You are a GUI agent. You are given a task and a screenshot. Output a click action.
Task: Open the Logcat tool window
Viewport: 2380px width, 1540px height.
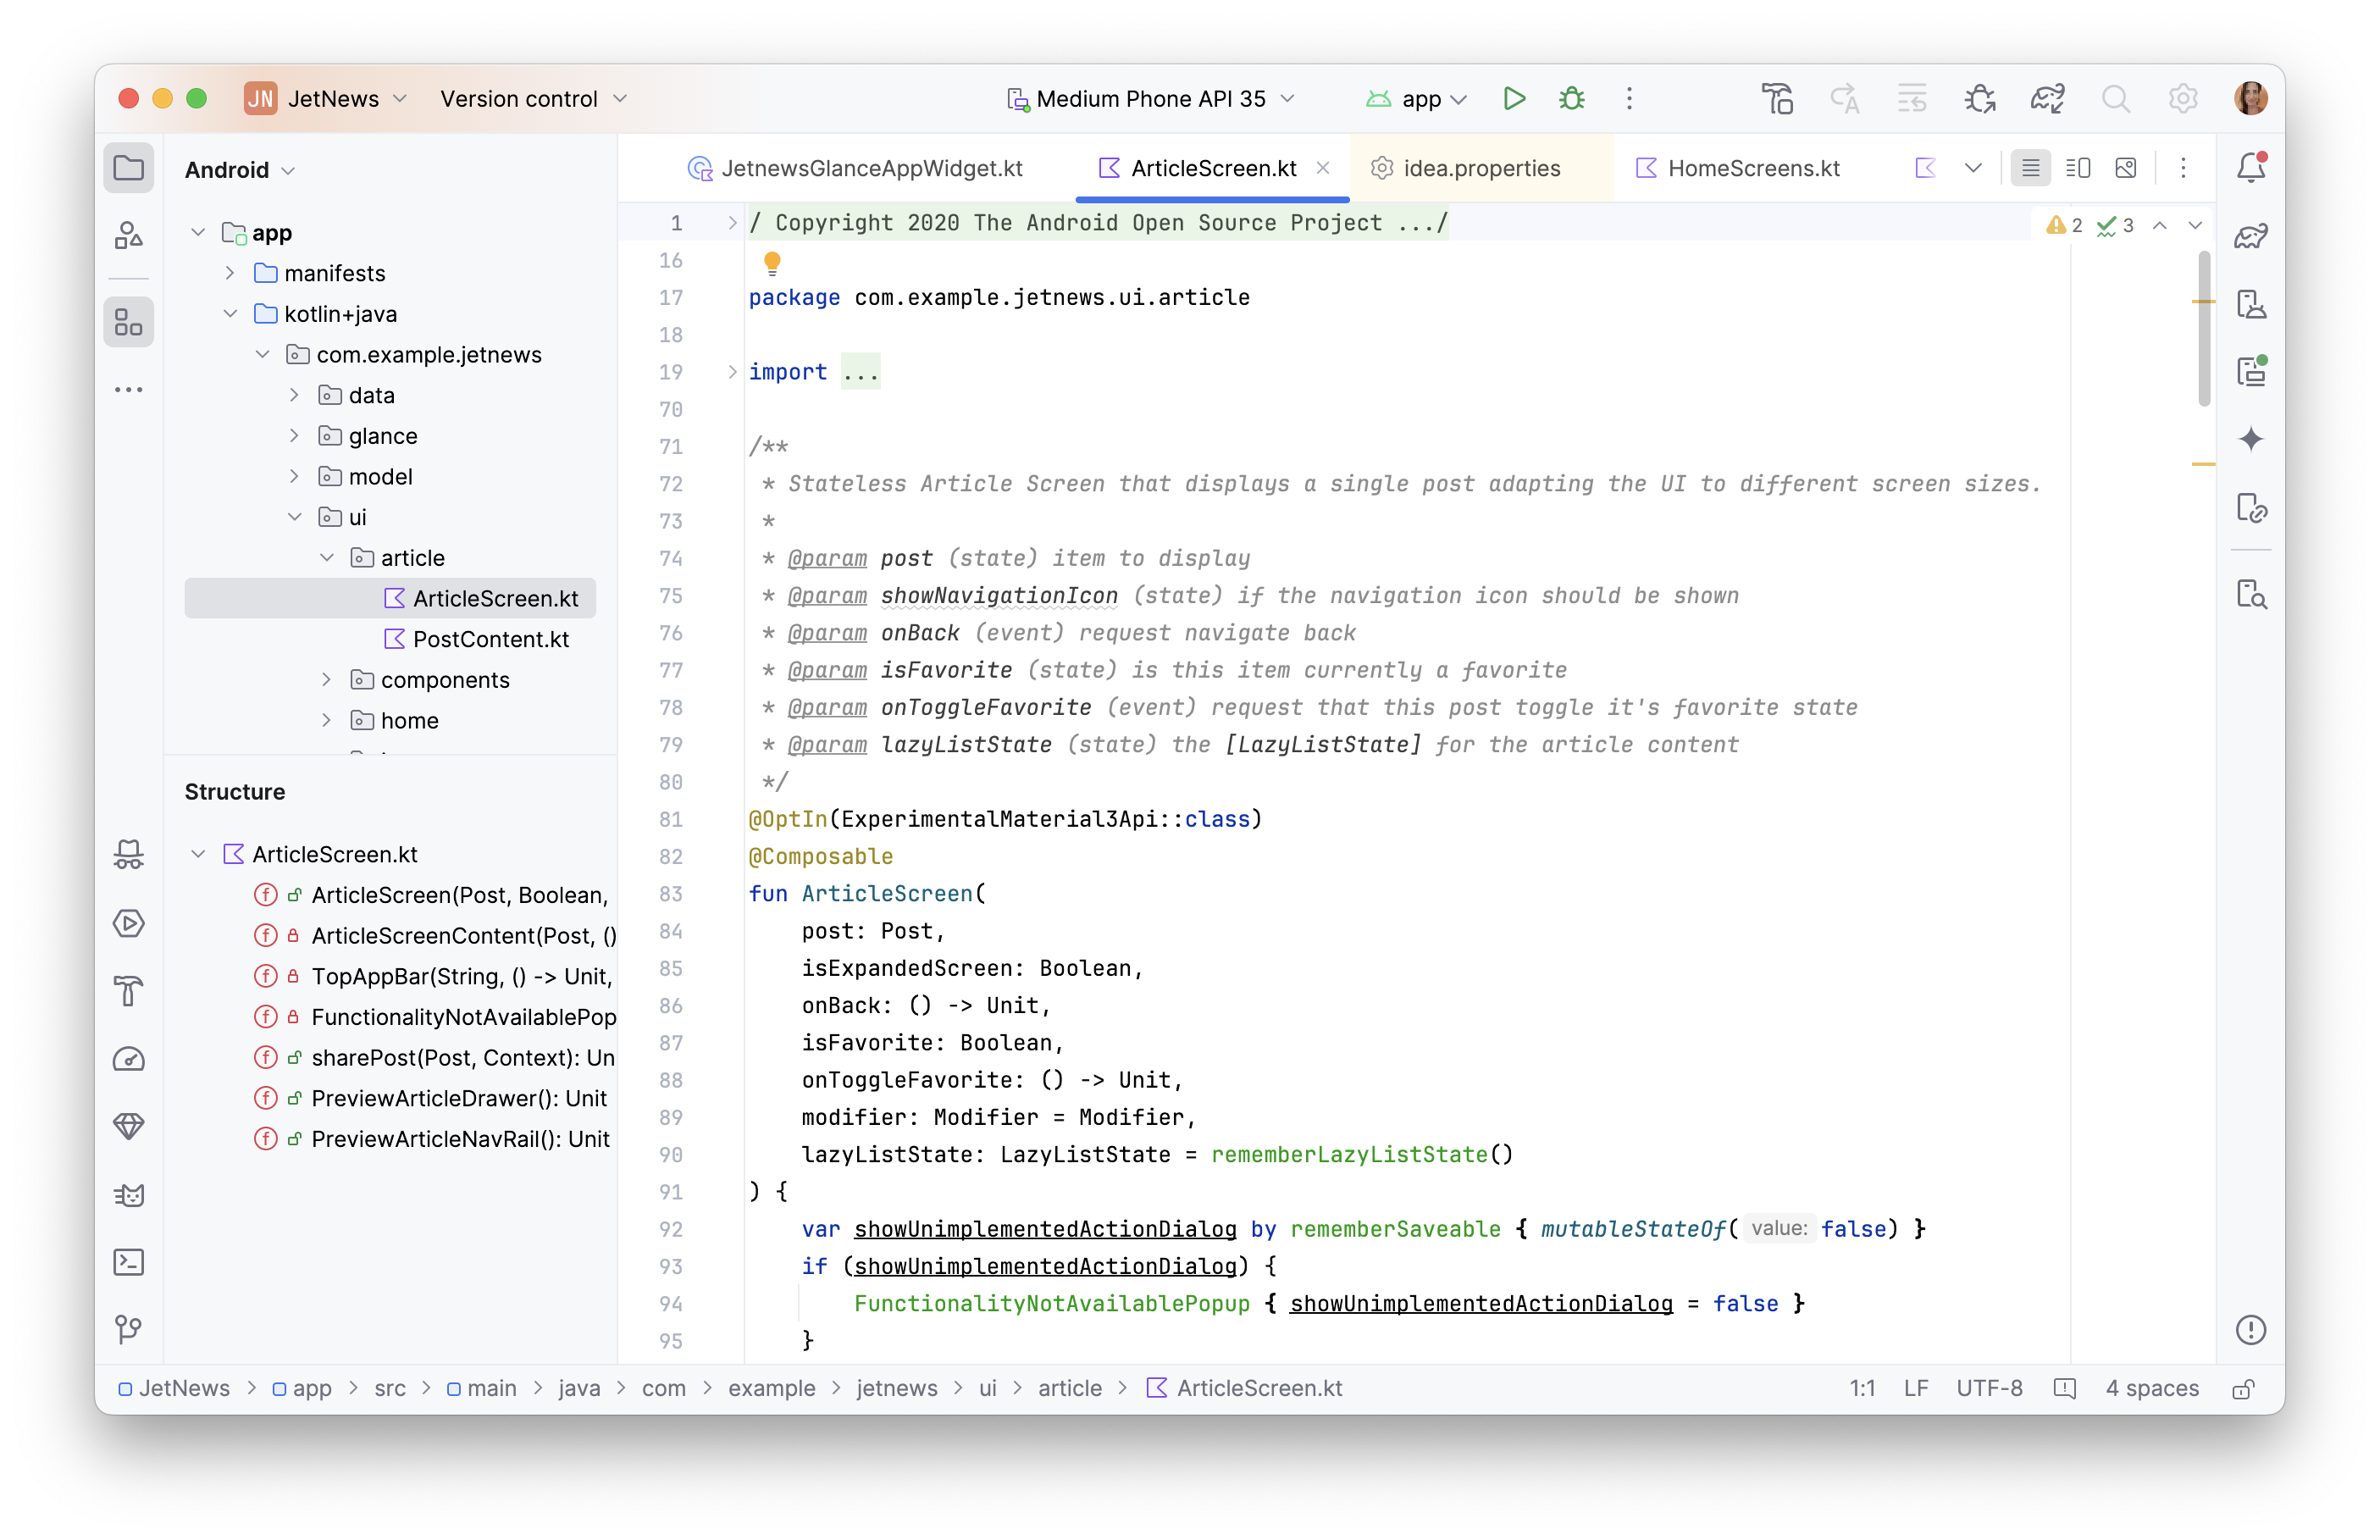pos(129,1195)
